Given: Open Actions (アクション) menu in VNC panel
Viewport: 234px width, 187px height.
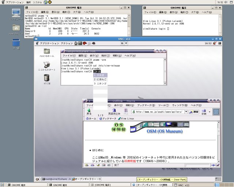Looking at the screenshot, I should (x=67, y=43).
